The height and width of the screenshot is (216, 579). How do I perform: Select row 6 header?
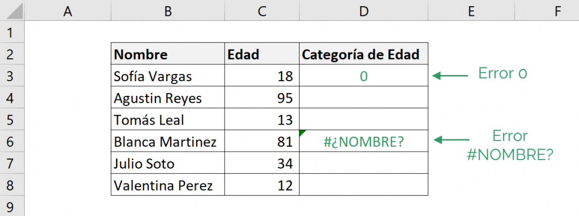[12, 141]
